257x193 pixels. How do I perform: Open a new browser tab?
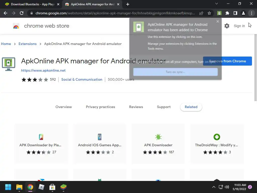(x=128, y=4)
